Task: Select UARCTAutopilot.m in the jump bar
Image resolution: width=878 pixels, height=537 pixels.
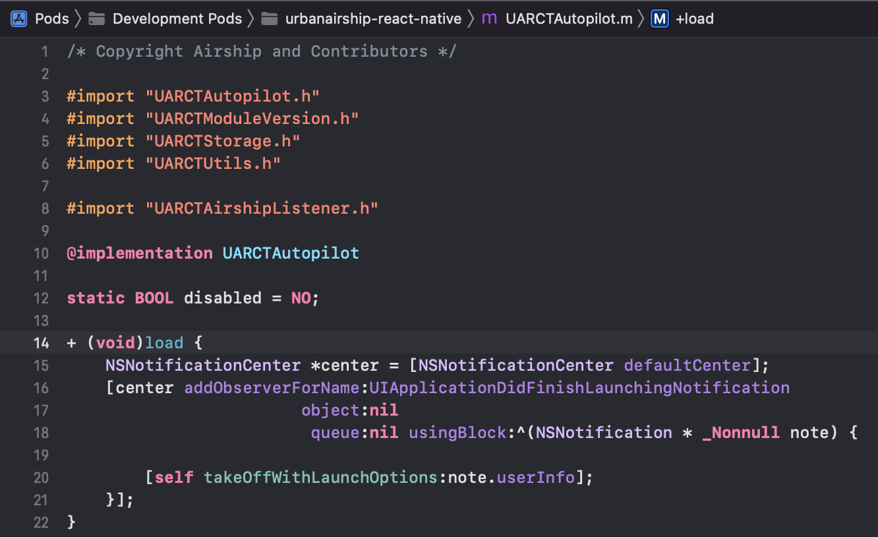Action: [568, 18]
